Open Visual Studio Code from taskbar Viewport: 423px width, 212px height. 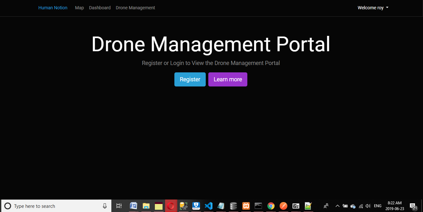point(209,206)
